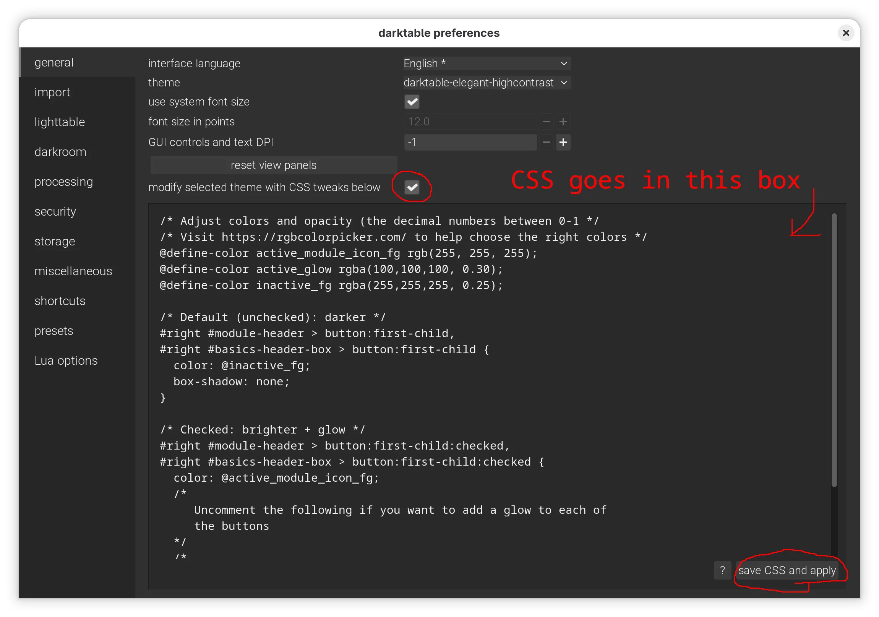Increase GUI controls and text DPI with plus icon
The width and height of the screenshot is (879, 617).
coord(564,142)
